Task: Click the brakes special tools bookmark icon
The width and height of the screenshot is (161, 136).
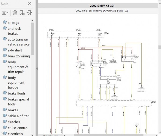Action: 5,99
